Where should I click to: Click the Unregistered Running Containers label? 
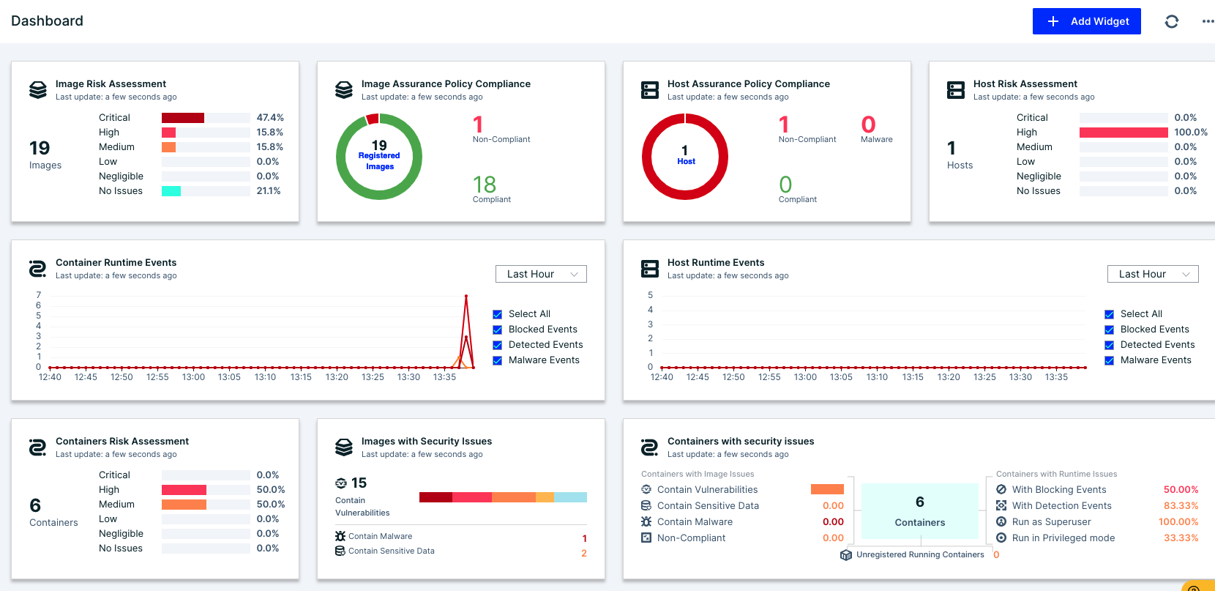click(920, 555)
